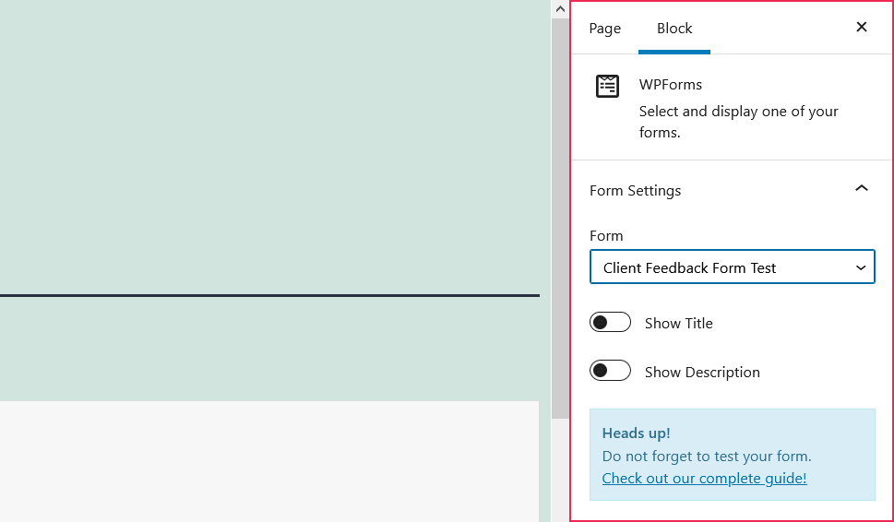
Task: Click the 'Show Title' label
Action: pyautogui.click(x=678, y=323)
